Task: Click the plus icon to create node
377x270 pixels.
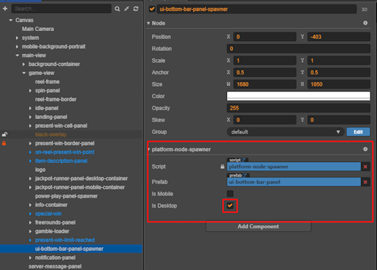Action: 5,9
